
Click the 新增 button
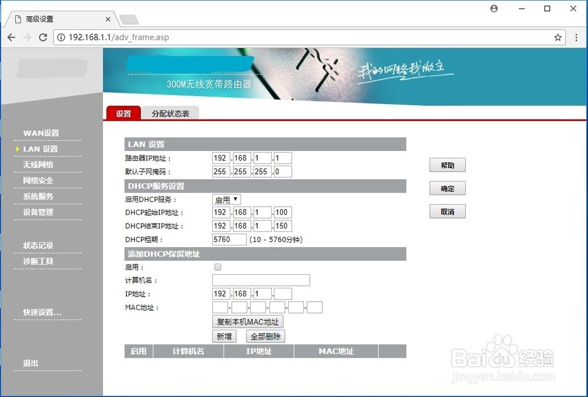224,337
